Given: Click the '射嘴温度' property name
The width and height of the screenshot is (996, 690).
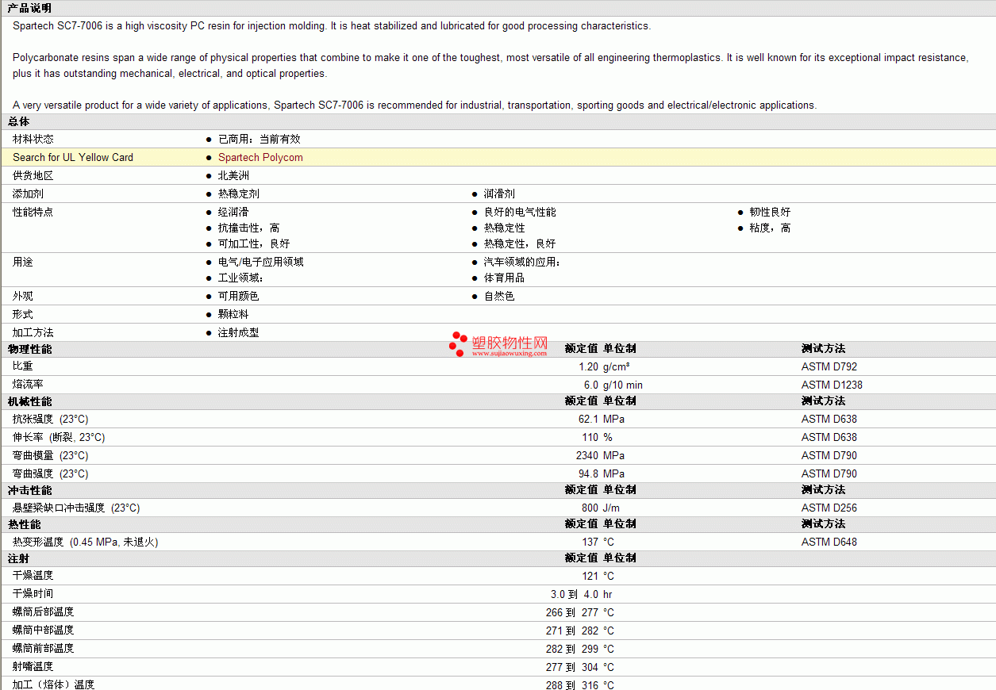Looking at the screenshot, I should [x=33, y=666].
